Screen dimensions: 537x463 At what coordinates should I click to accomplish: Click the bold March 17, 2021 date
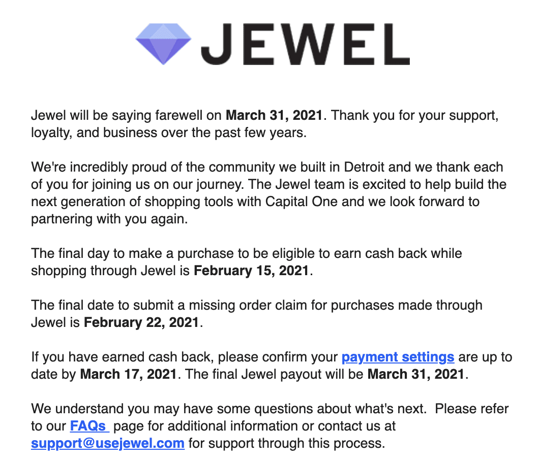click(129, 375)
